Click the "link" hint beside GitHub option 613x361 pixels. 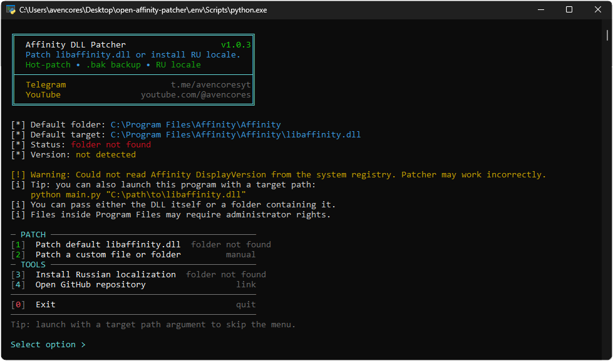click(246, 285)
